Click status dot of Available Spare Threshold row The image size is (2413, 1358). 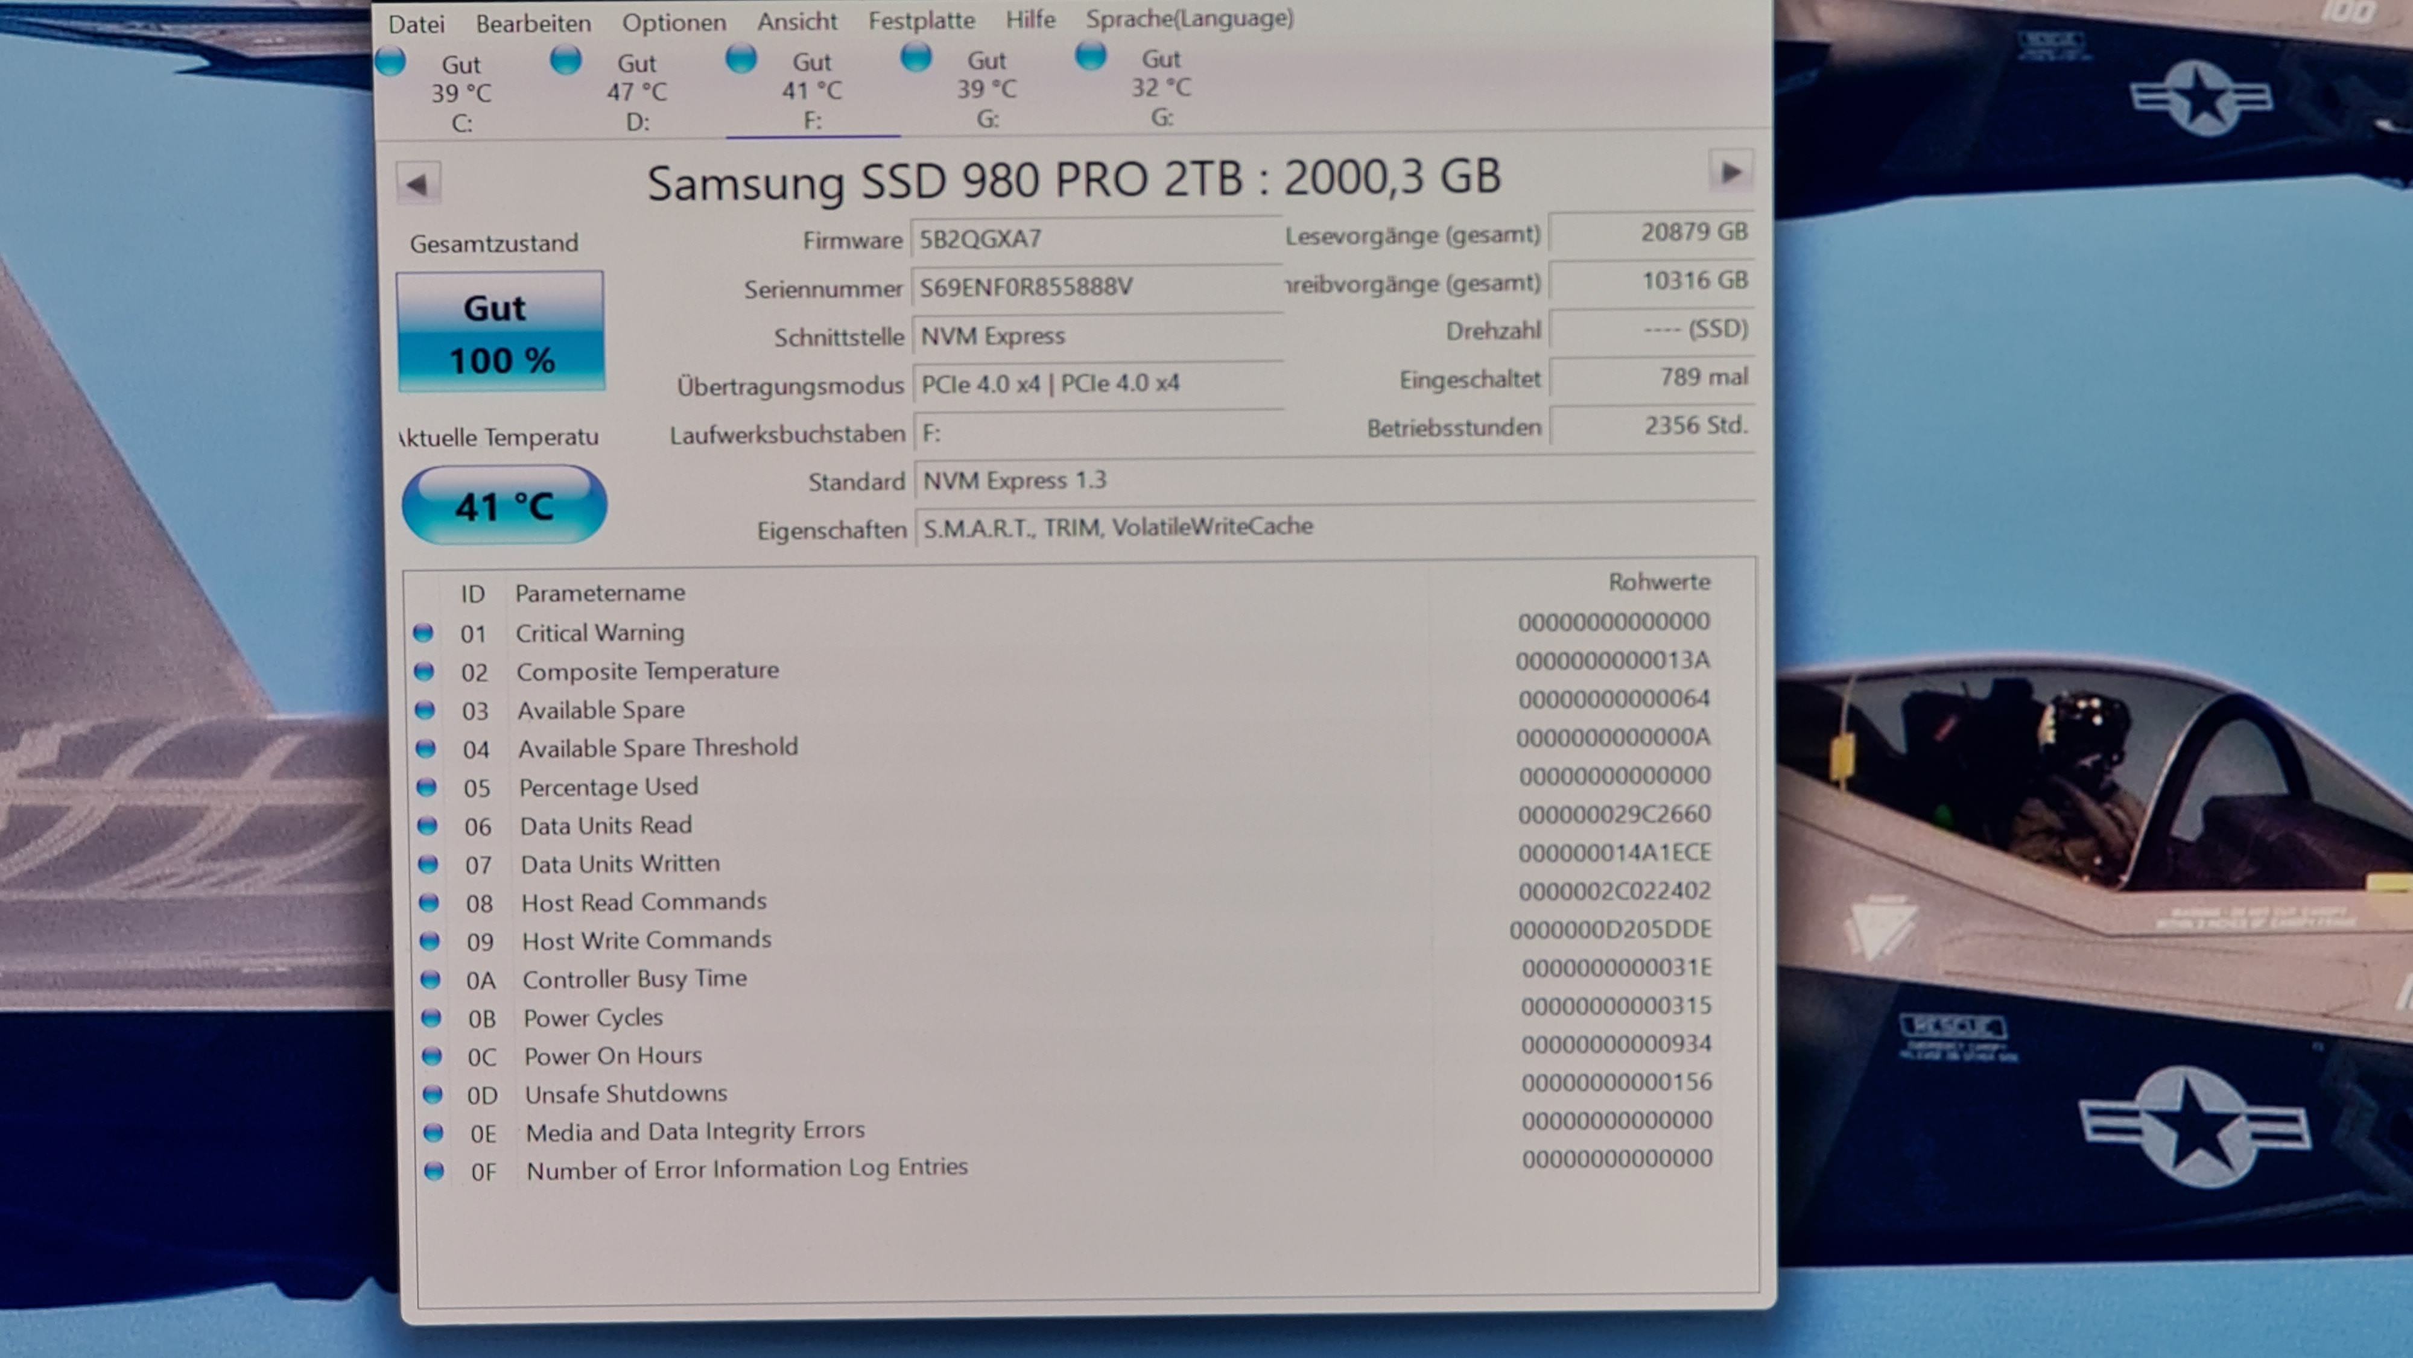(426, 748)
